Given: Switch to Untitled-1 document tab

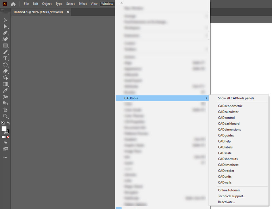Looking at the screenshot, I should [38, 12].
